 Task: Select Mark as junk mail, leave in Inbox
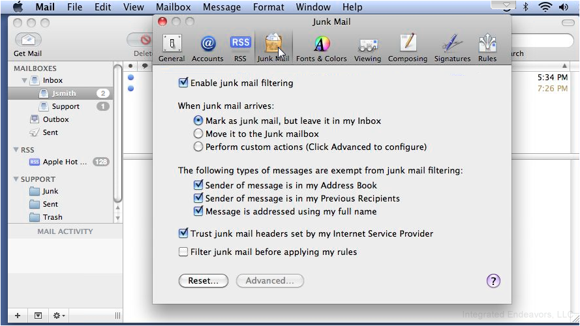(198, 121)
